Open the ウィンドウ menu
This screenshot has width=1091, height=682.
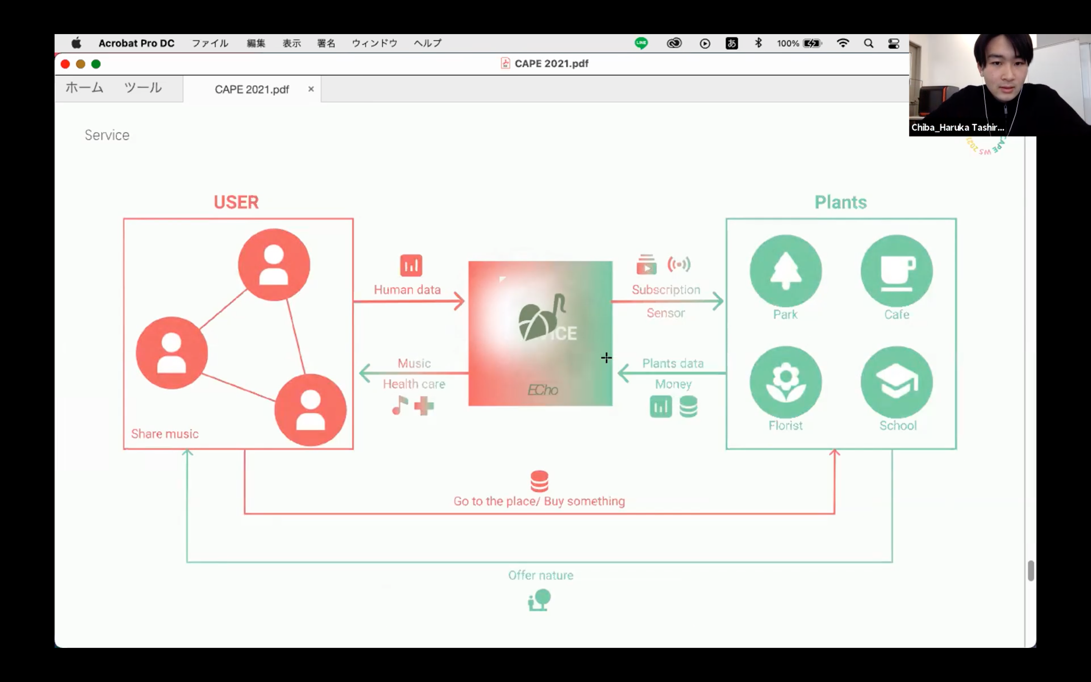click(x=374, y=43)
